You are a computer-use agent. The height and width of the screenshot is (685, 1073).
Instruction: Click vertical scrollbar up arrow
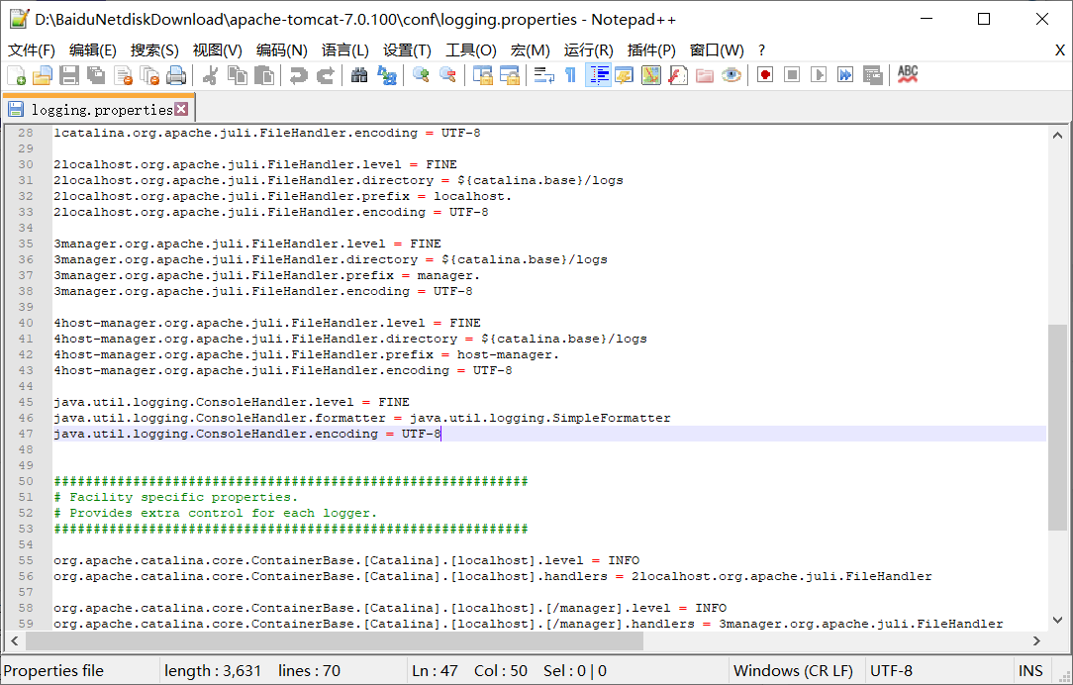1057,136
